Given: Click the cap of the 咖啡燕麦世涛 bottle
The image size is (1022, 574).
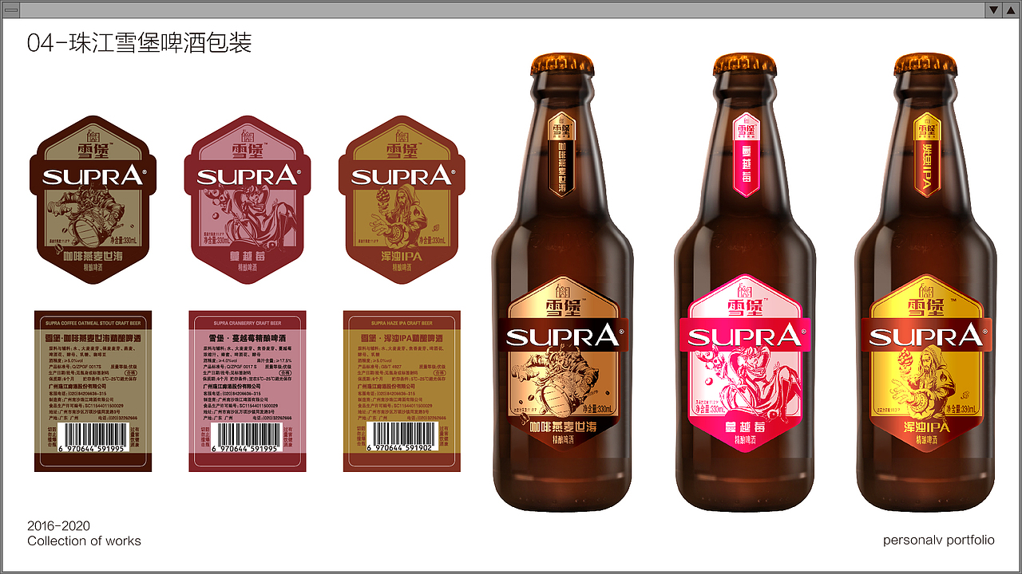Looking at the screenshot, I should pyautogui.click(x=564, y=64).
